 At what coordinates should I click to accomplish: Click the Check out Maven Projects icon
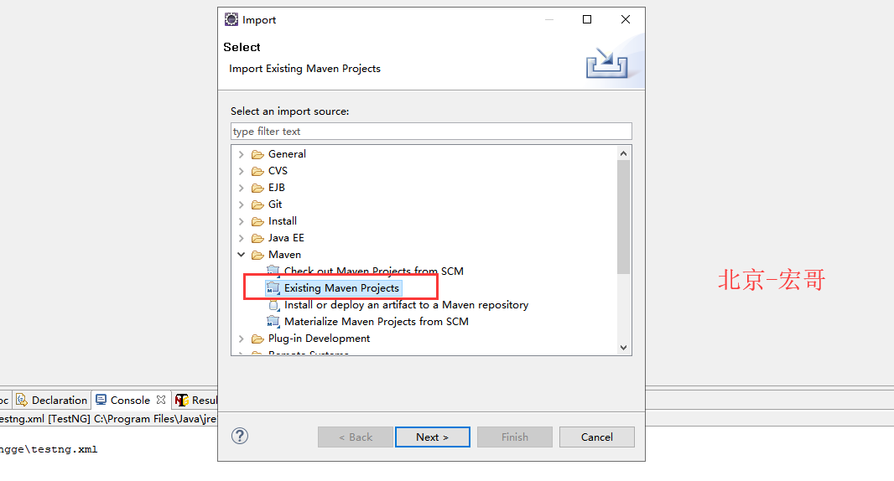(x=273, y=272)
